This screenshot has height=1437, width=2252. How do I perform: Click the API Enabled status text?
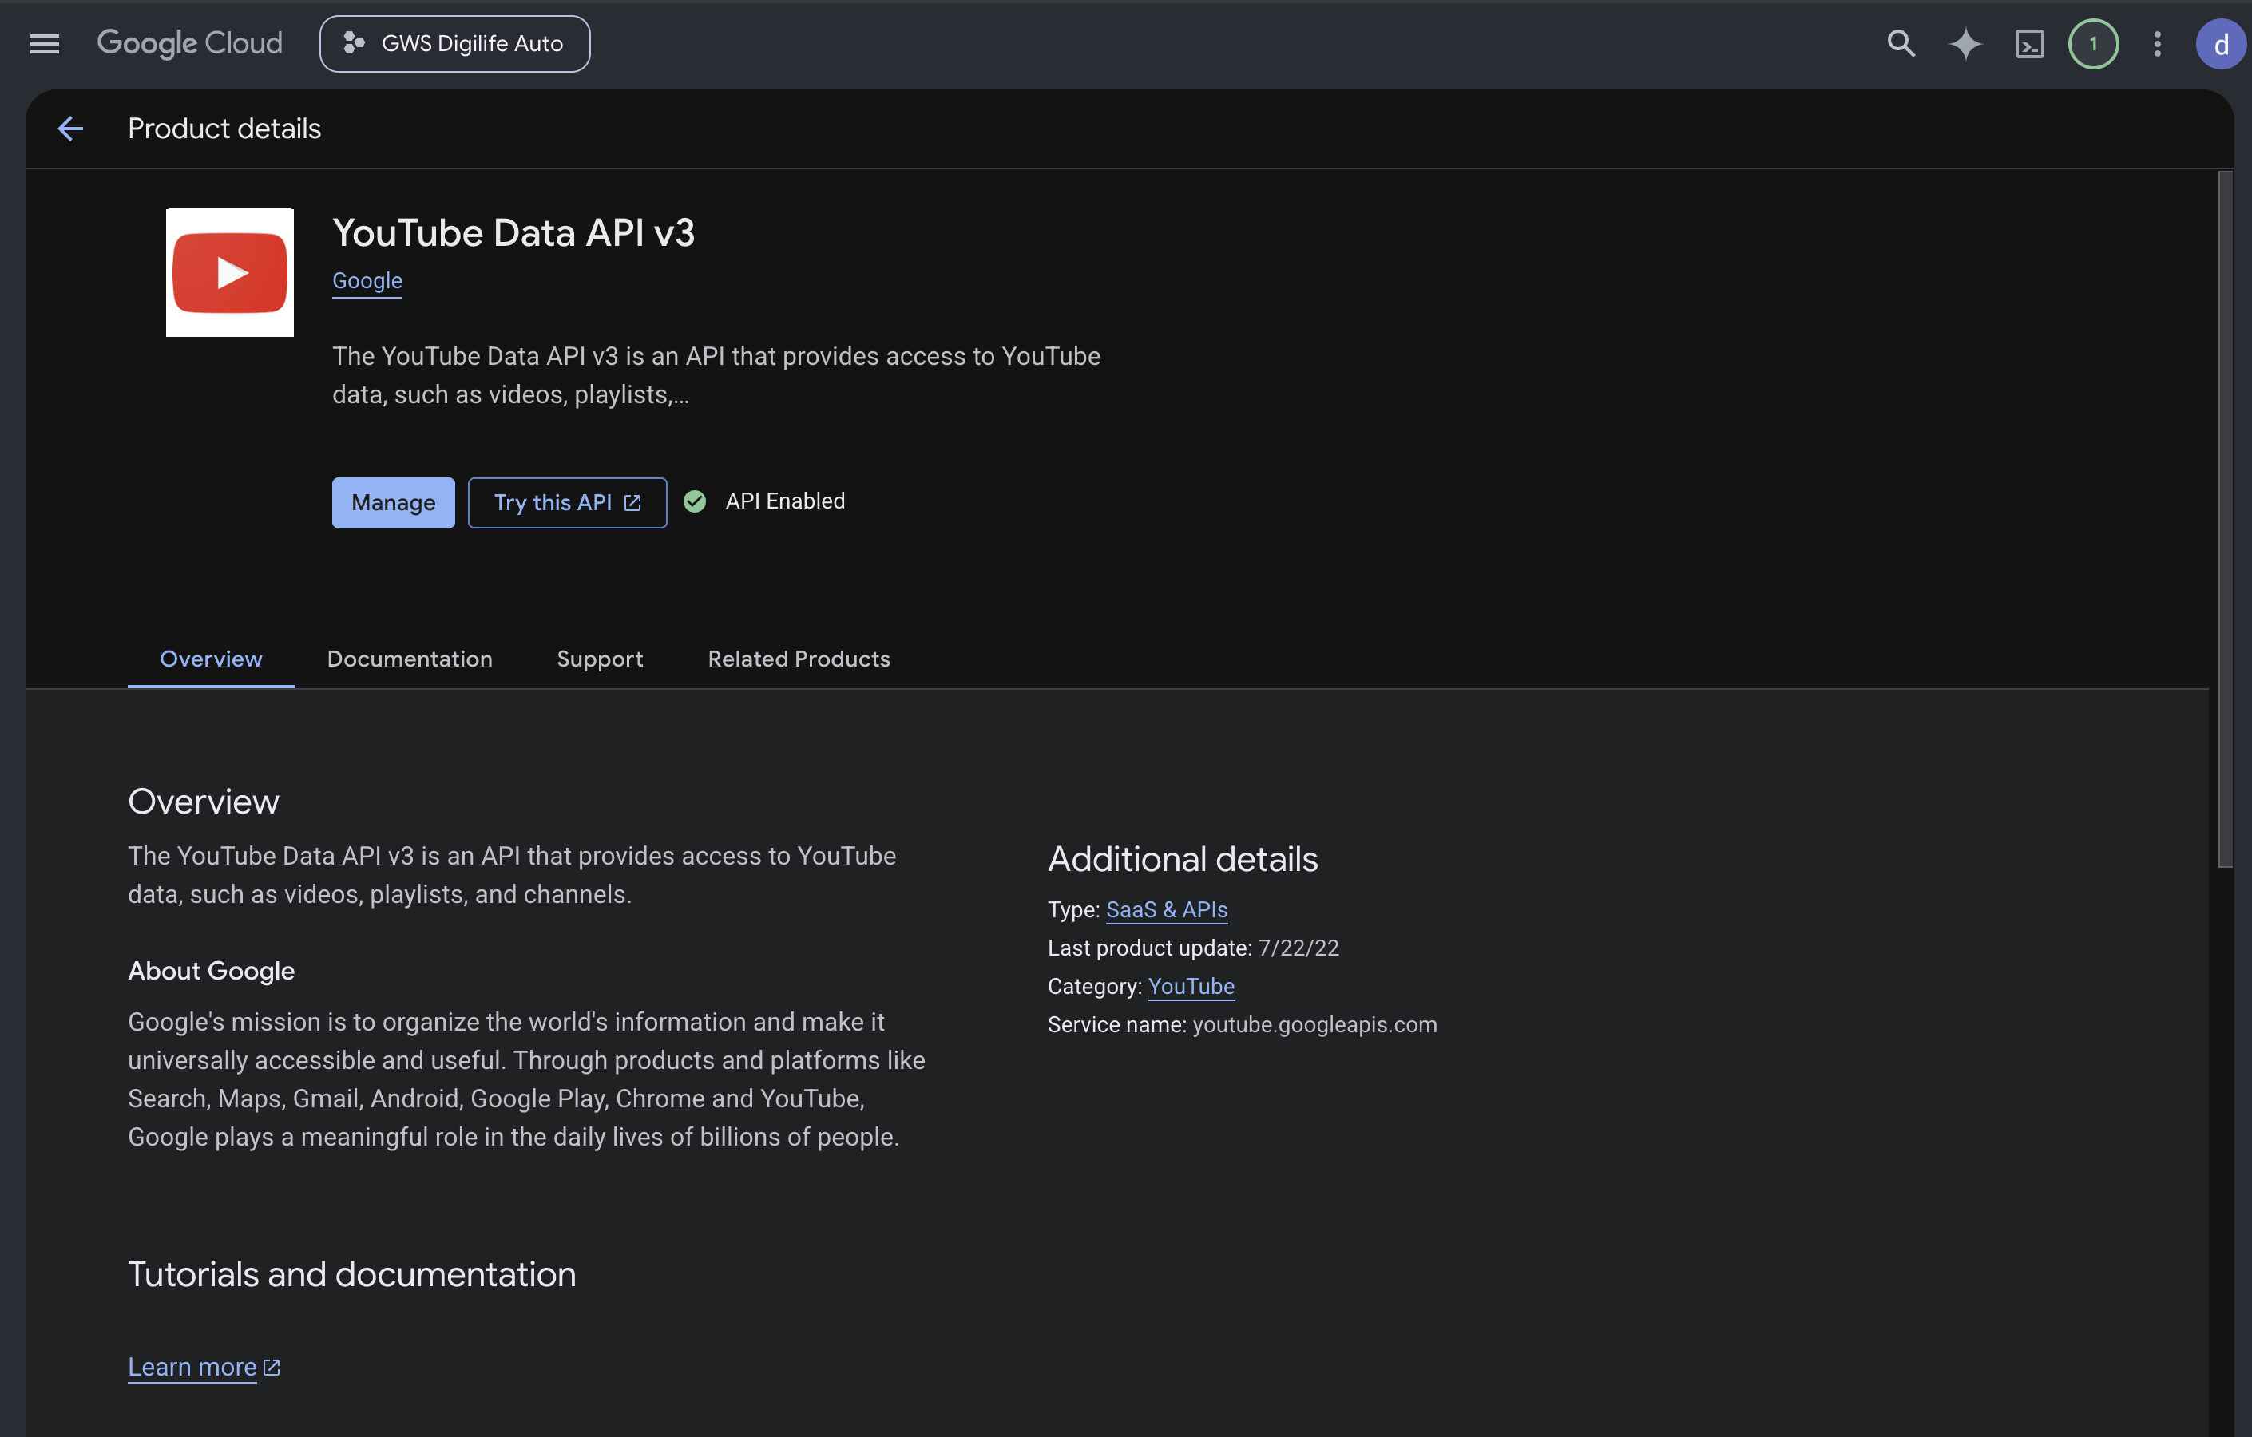click(x=786, y=501)
